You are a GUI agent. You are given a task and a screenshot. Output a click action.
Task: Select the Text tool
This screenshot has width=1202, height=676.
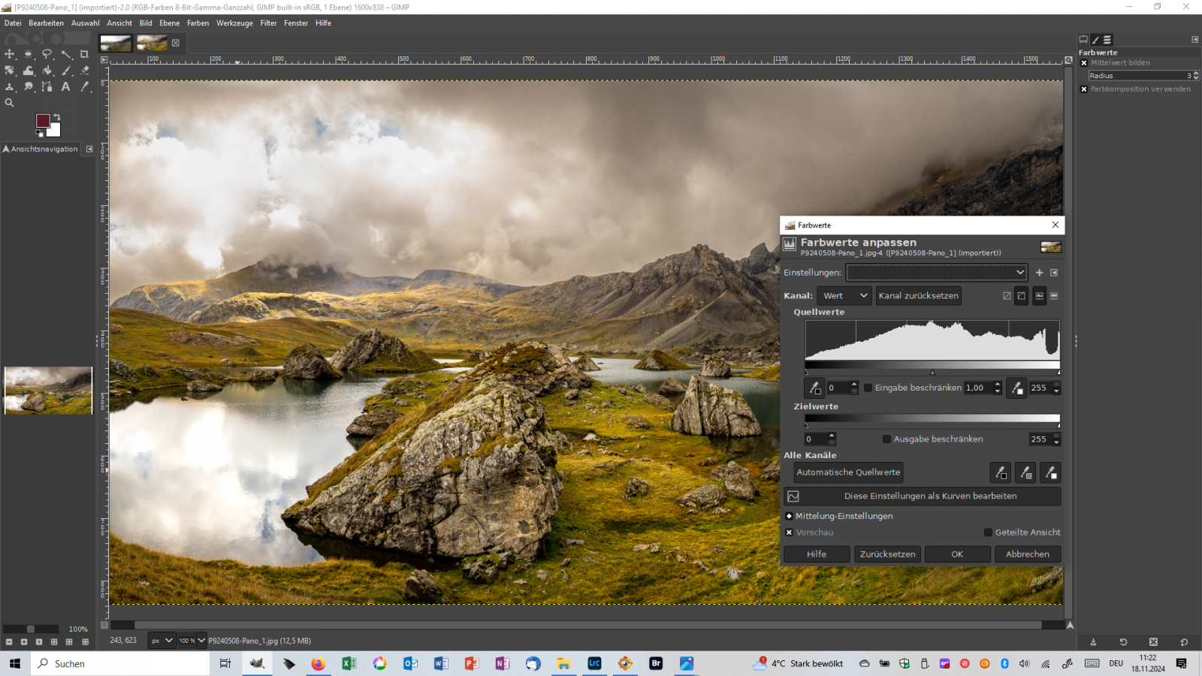(x=66, y=87)
